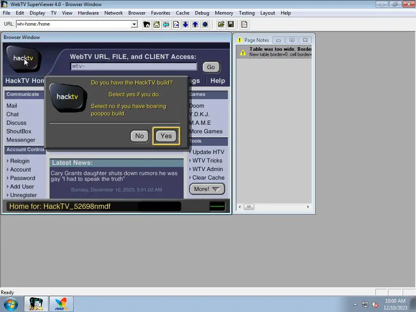
Task: Open the URL dropdown arrow
Action: 134,24
